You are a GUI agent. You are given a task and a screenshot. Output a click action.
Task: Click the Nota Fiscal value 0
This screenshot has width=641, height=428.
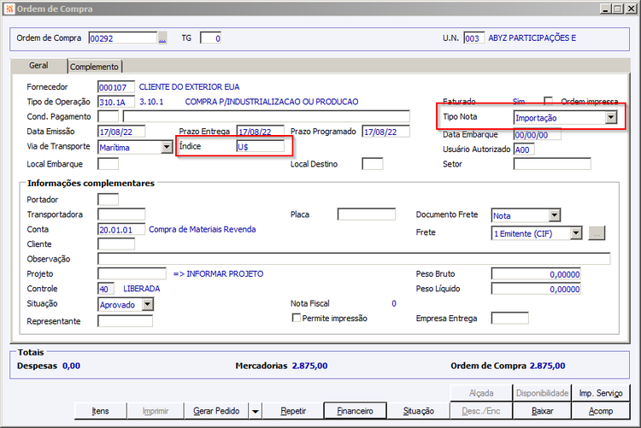(x=394, y=303)
